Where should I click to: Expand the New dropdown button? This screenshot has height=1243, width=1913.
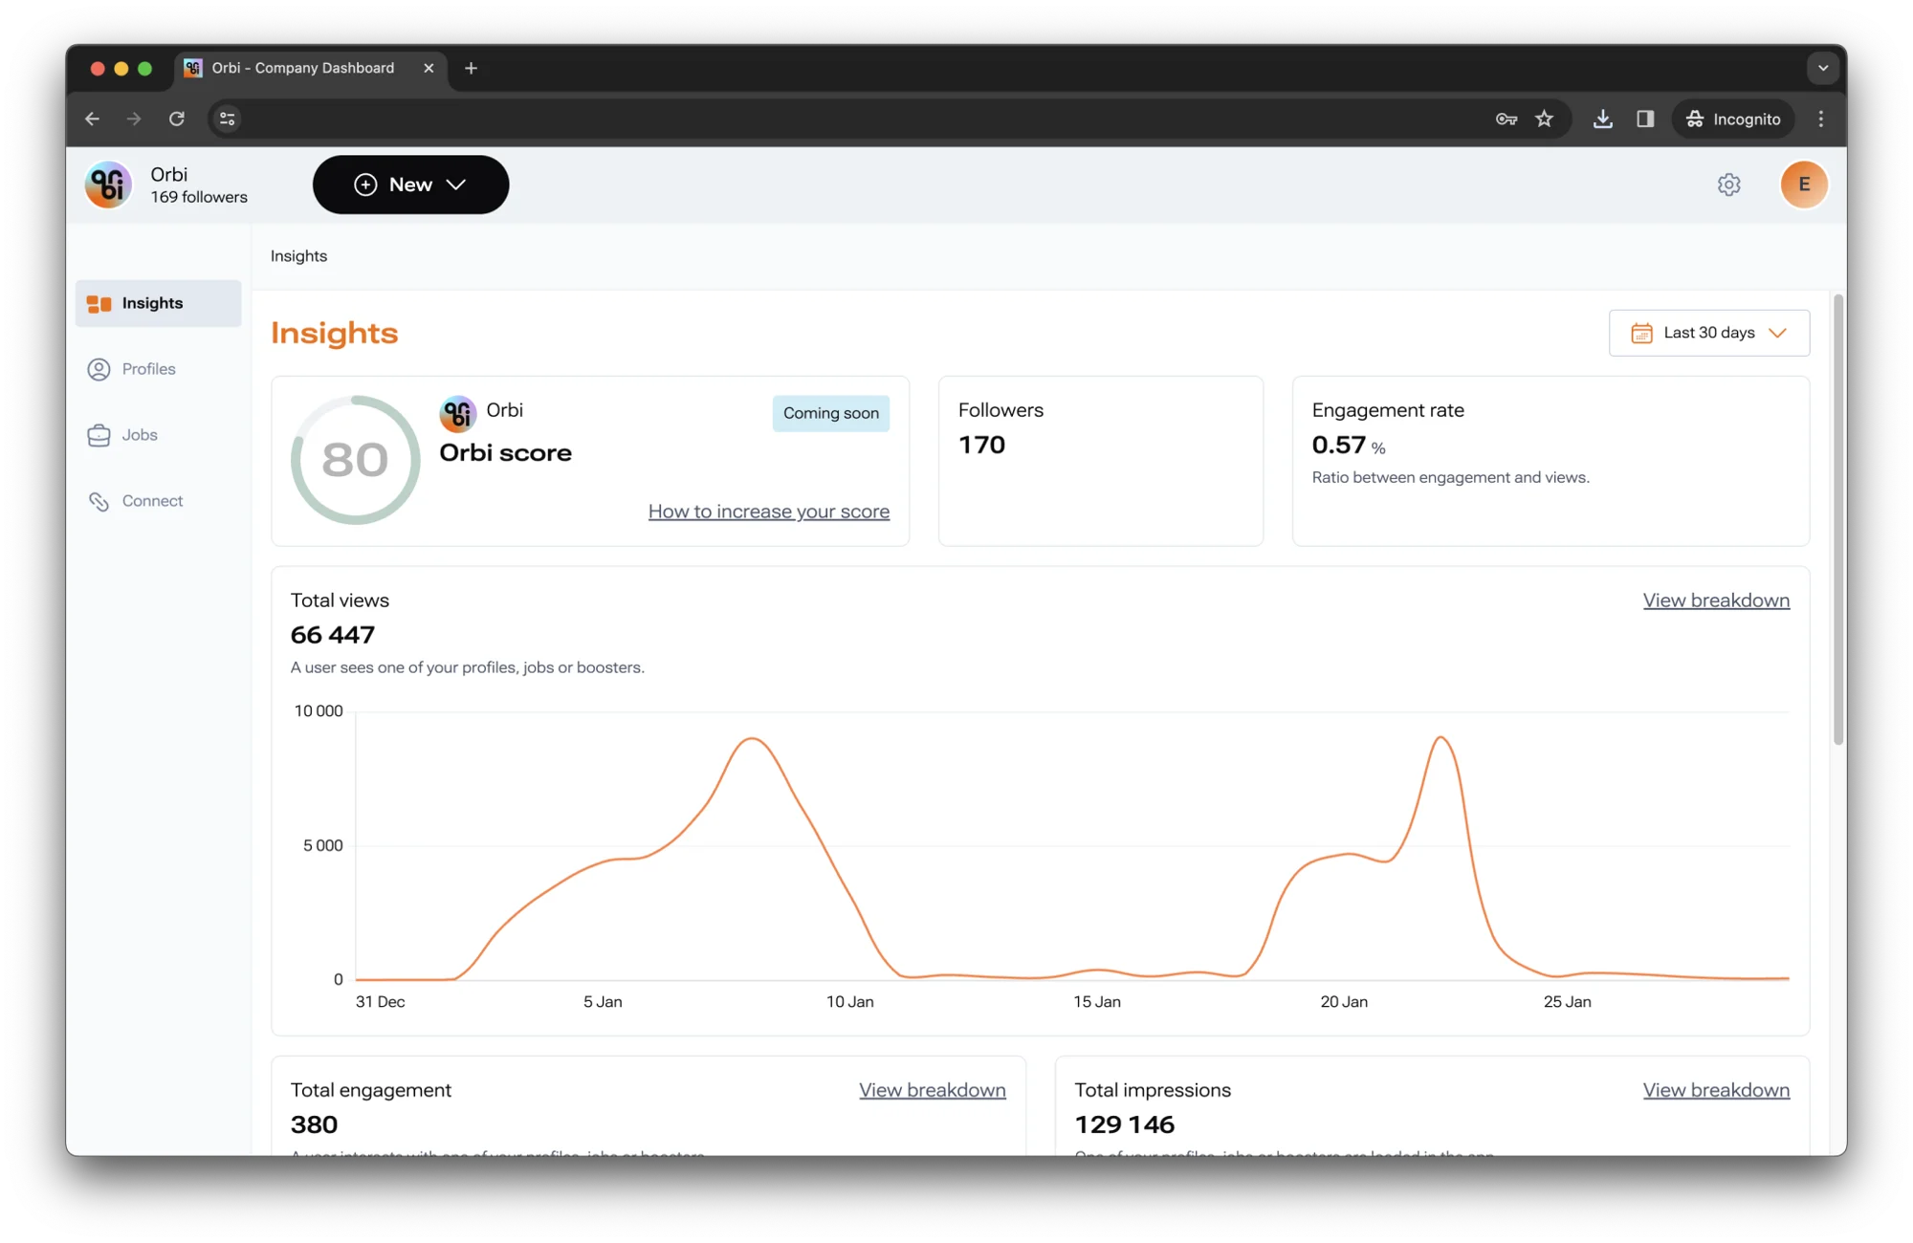coord(410,185)
